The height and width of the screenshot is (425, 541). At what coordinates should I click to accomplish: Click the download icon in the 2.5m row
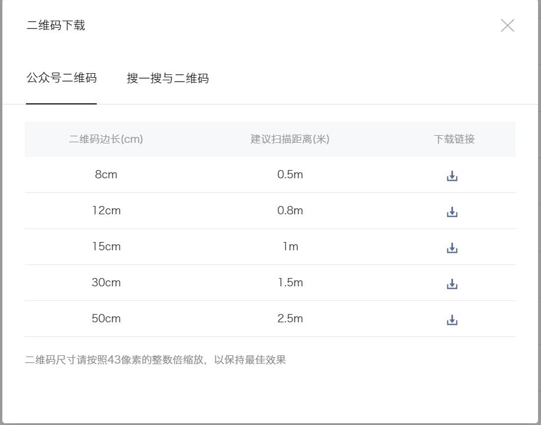coord(452,319)
